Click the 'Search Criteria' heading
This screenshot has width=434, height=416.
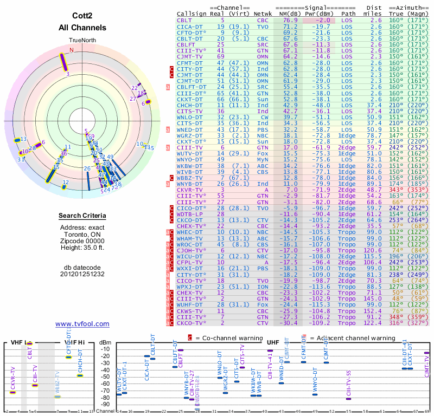82,216
